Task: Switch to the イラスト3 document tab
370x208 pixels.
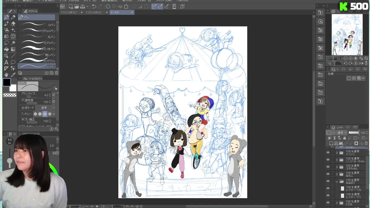Action: click(x=71, y=12)
